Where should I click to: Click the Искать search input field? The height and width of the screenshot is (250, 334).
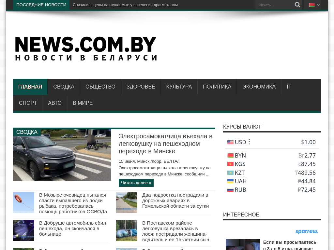click(275, 5)
